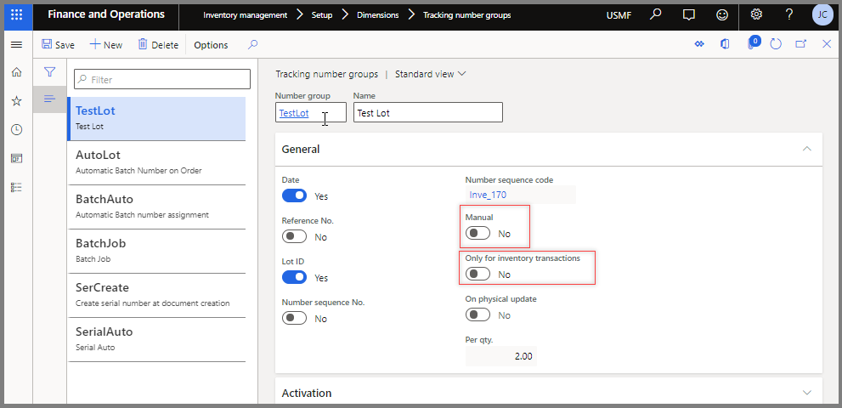
Task: Toggle the Manual switch
Action: [x=478, y=233]
